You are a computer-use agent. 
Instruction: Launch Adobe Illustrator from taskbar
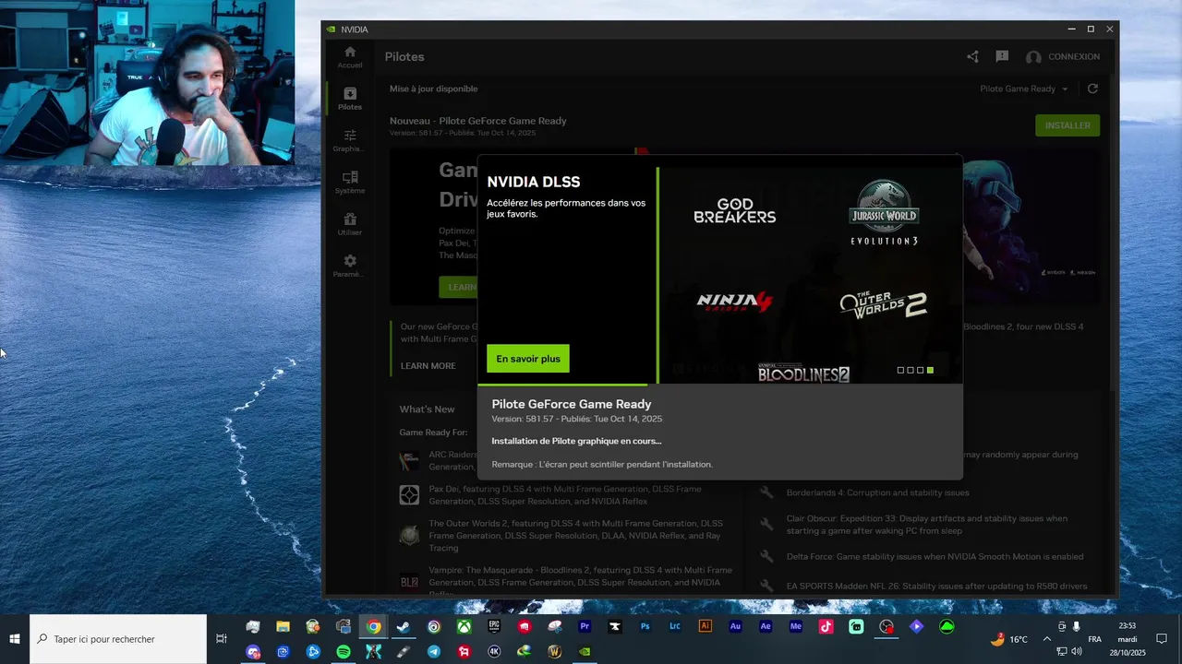706,627
